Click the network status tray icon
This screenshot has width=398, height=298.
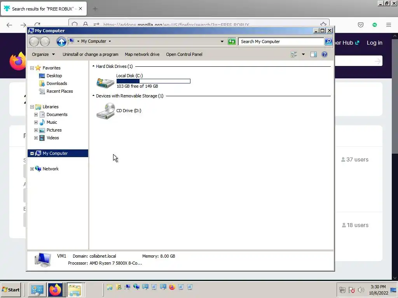tap(342, 289)
